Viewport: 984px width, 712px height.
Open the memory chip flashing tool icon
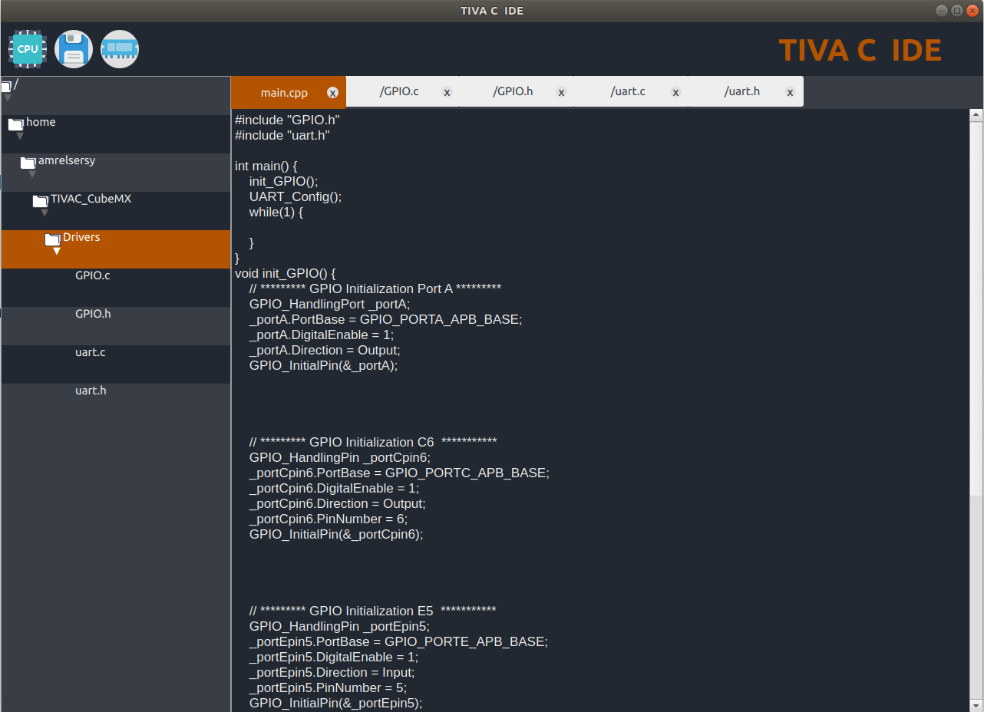coord(120,48)
